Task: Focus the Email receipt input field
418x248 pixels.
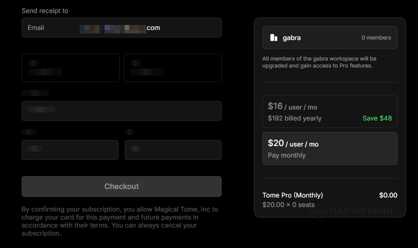Action: pos(121,27)
